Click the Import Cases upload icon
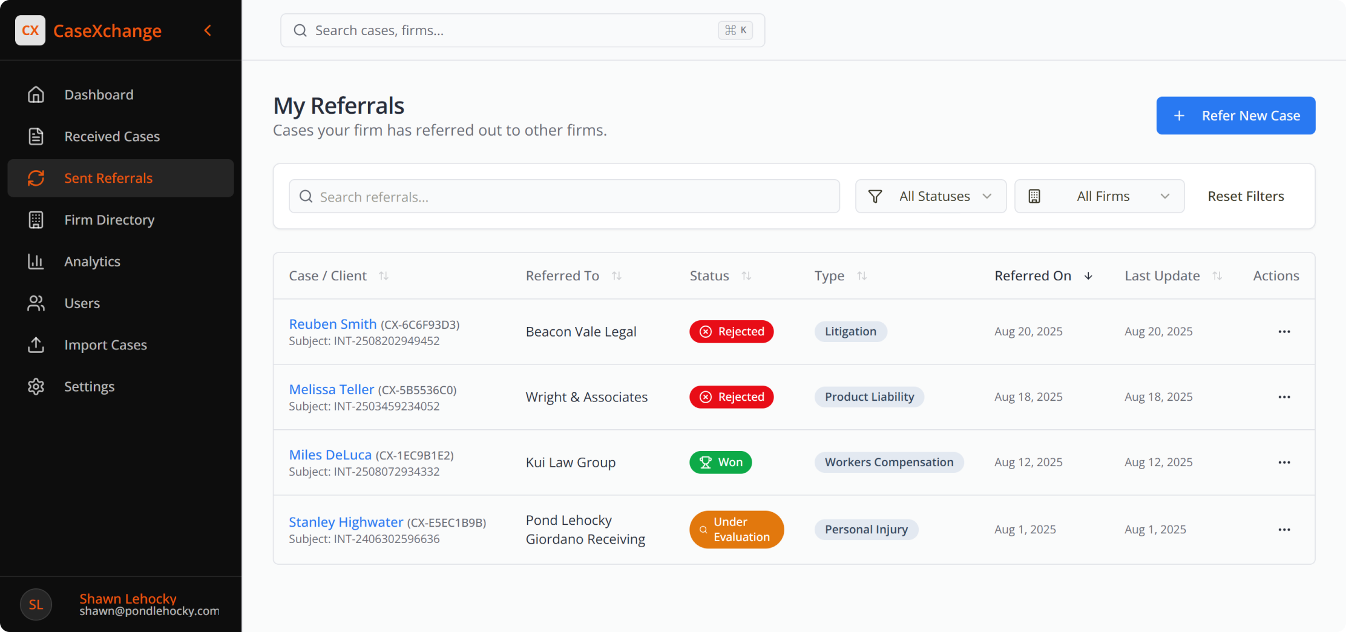 click(x=36, y=345)
